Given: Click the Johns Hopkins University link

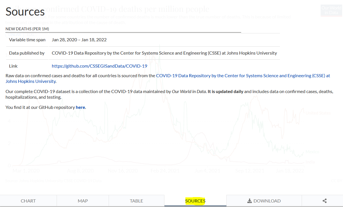Looking at the screenshot, I should pyautogui.click(x=31, y=81).
